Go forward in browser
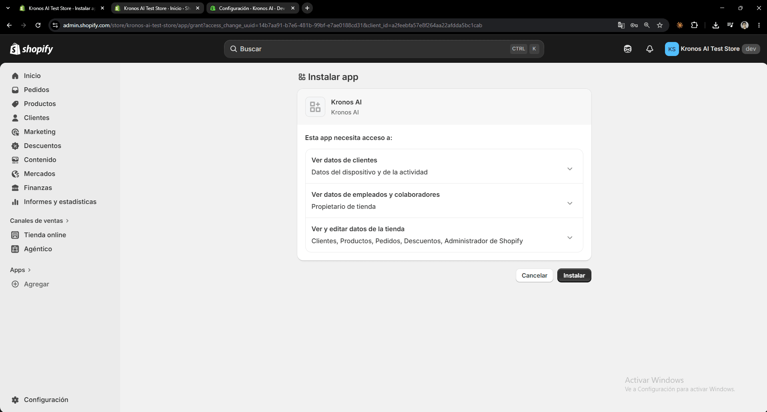Screen dimensions: 767x412 point(24,25)
